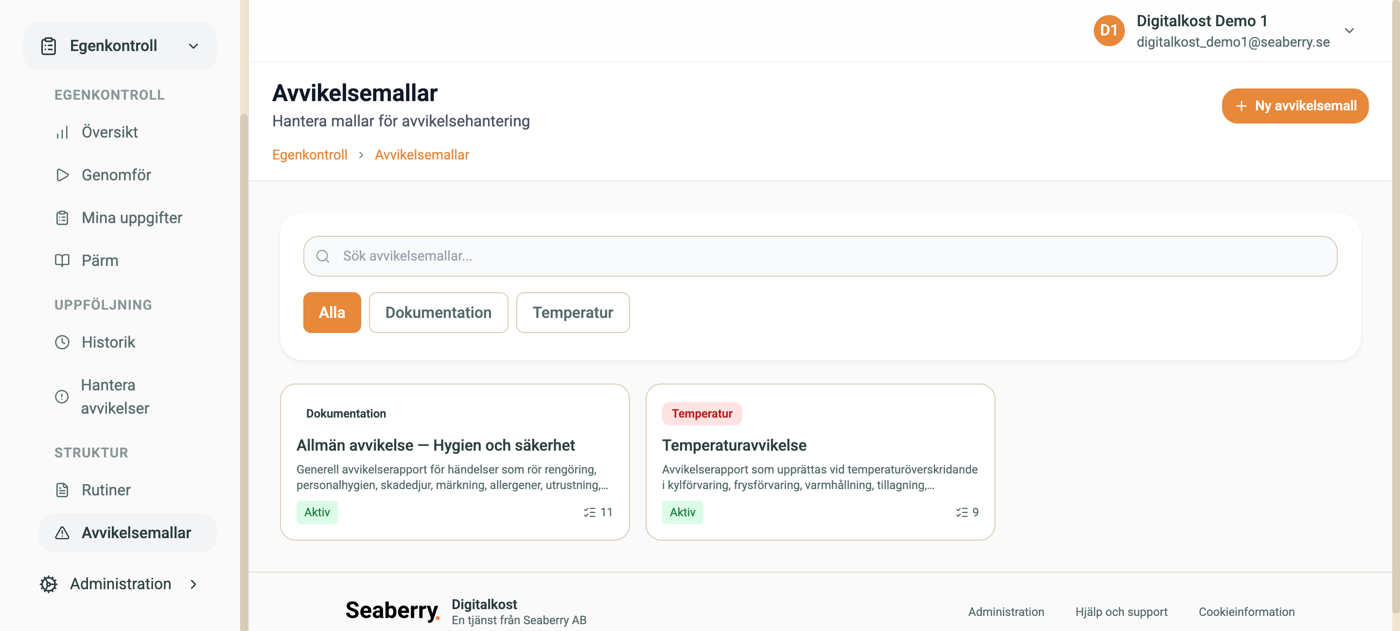The image size is (1400, 631).
Task: Click the Avvikelsemallar warning triangle icon
Action: pos(62,533)
